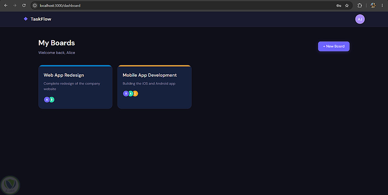388x195 pixels.
Task: Click the TaskFlow diamond logo icon
Action: 26,19
